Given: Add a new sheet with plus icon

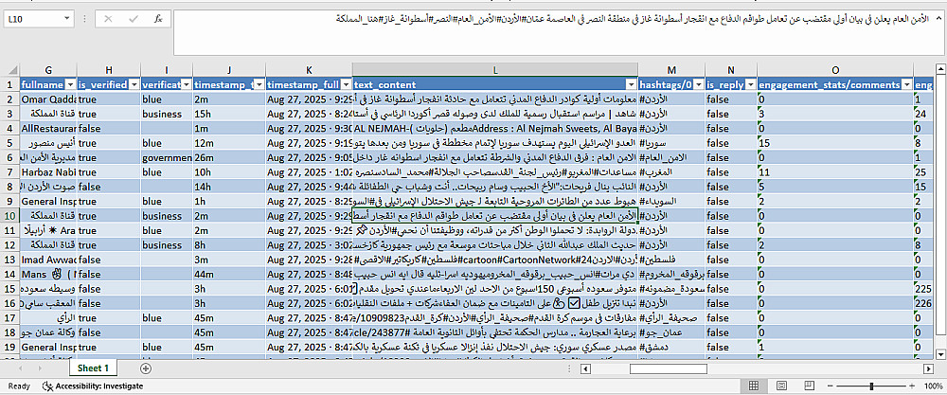Looking at the screenshot, I should click(146, 368).
